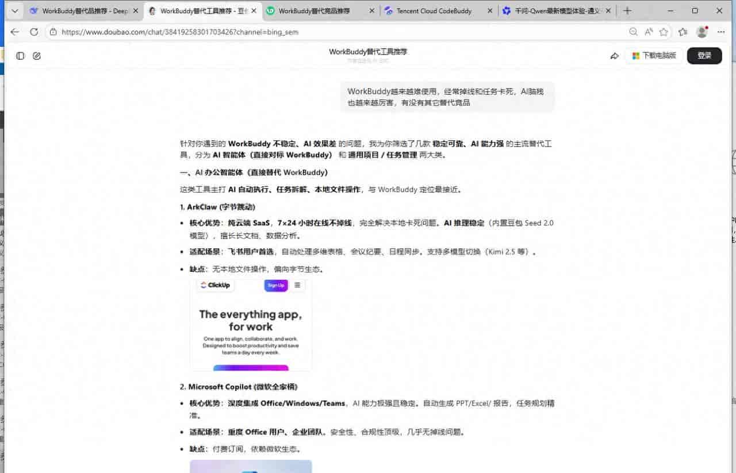Open the favorites list icon
The width and height of the screenshot is (736, 473).
pyautogui.click(x=683, y=32)
